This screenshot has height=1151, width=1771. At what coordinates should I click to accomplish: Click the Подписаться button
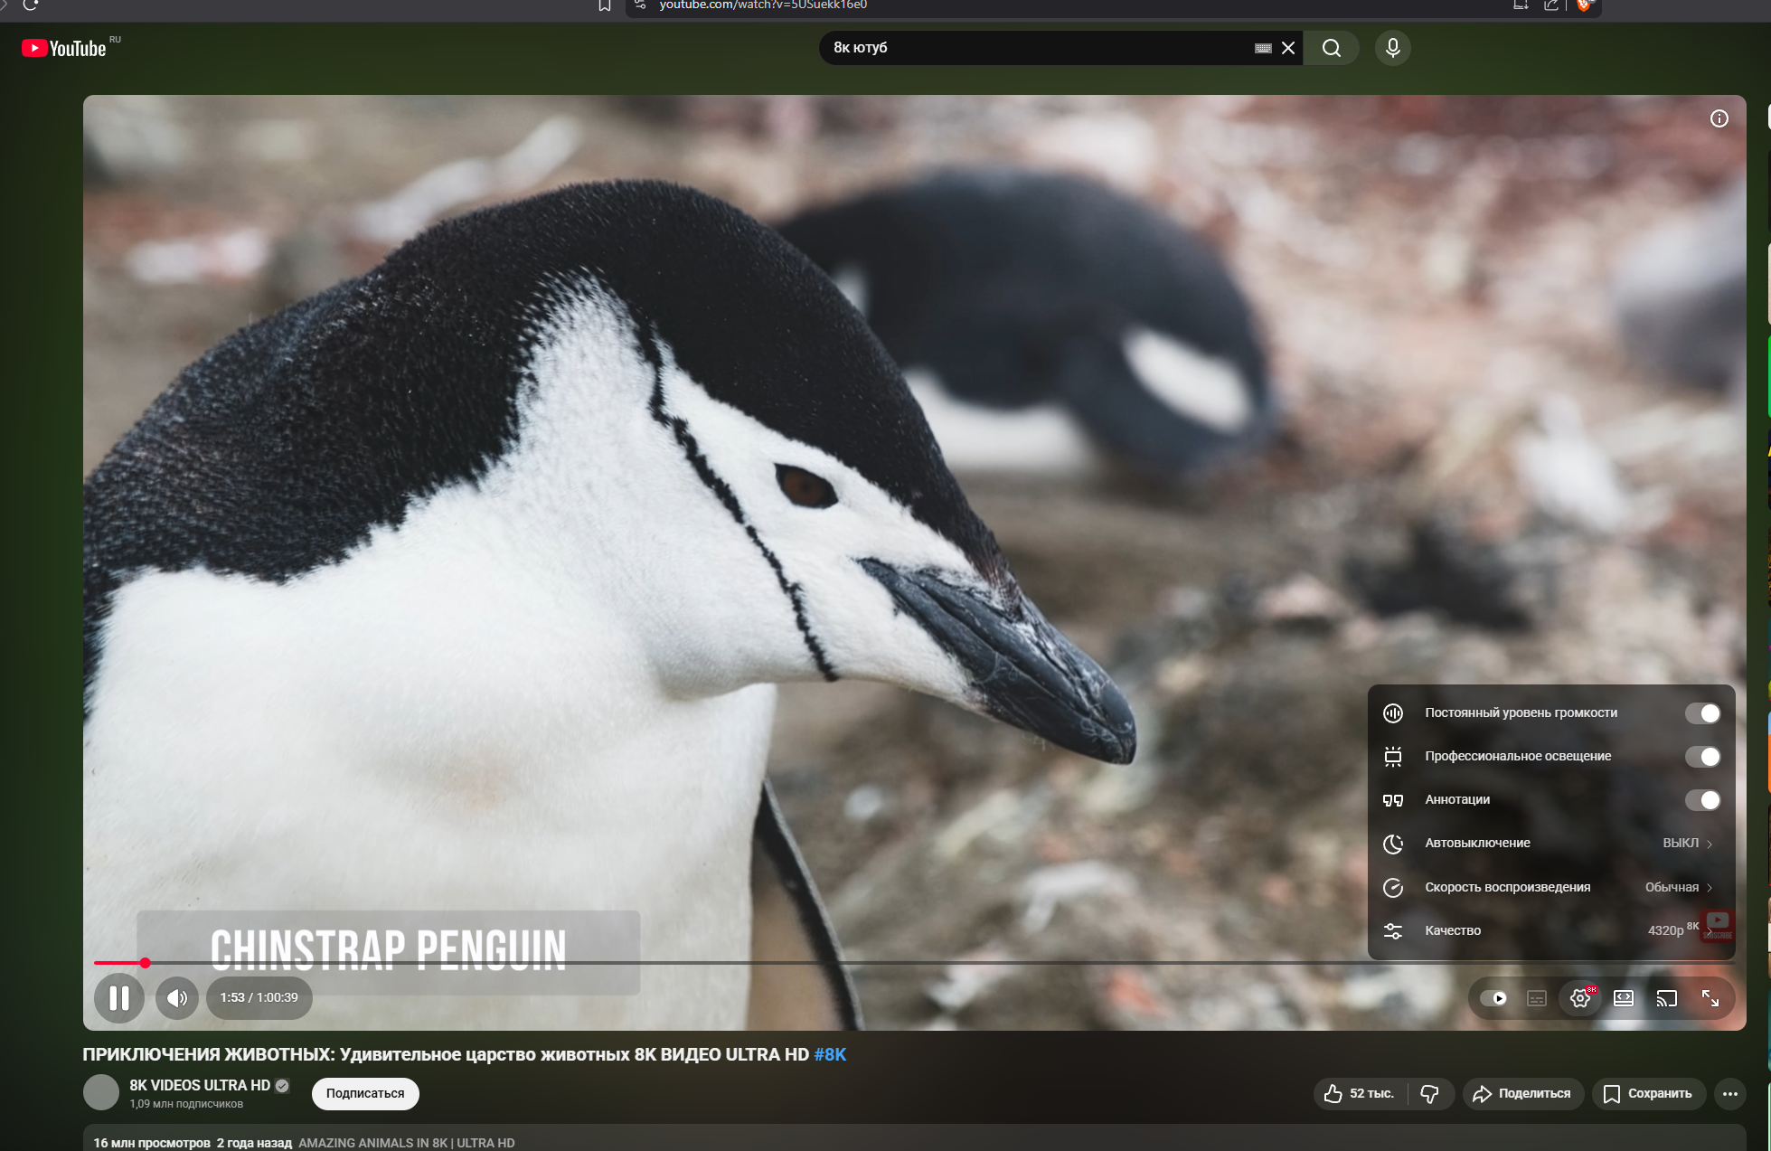[x=365, y=1093]
